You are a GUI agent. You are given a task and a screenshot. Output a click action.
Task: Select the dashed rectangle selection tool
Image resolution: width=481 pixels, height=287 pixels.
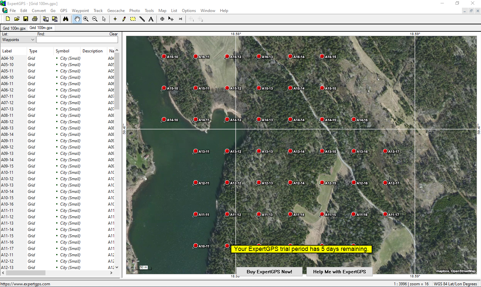coord(133,19)
